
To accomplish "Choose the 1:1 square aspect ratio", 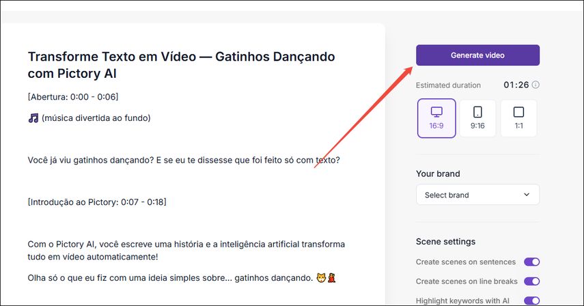I will pyautogui.click(x=519, y=118).
